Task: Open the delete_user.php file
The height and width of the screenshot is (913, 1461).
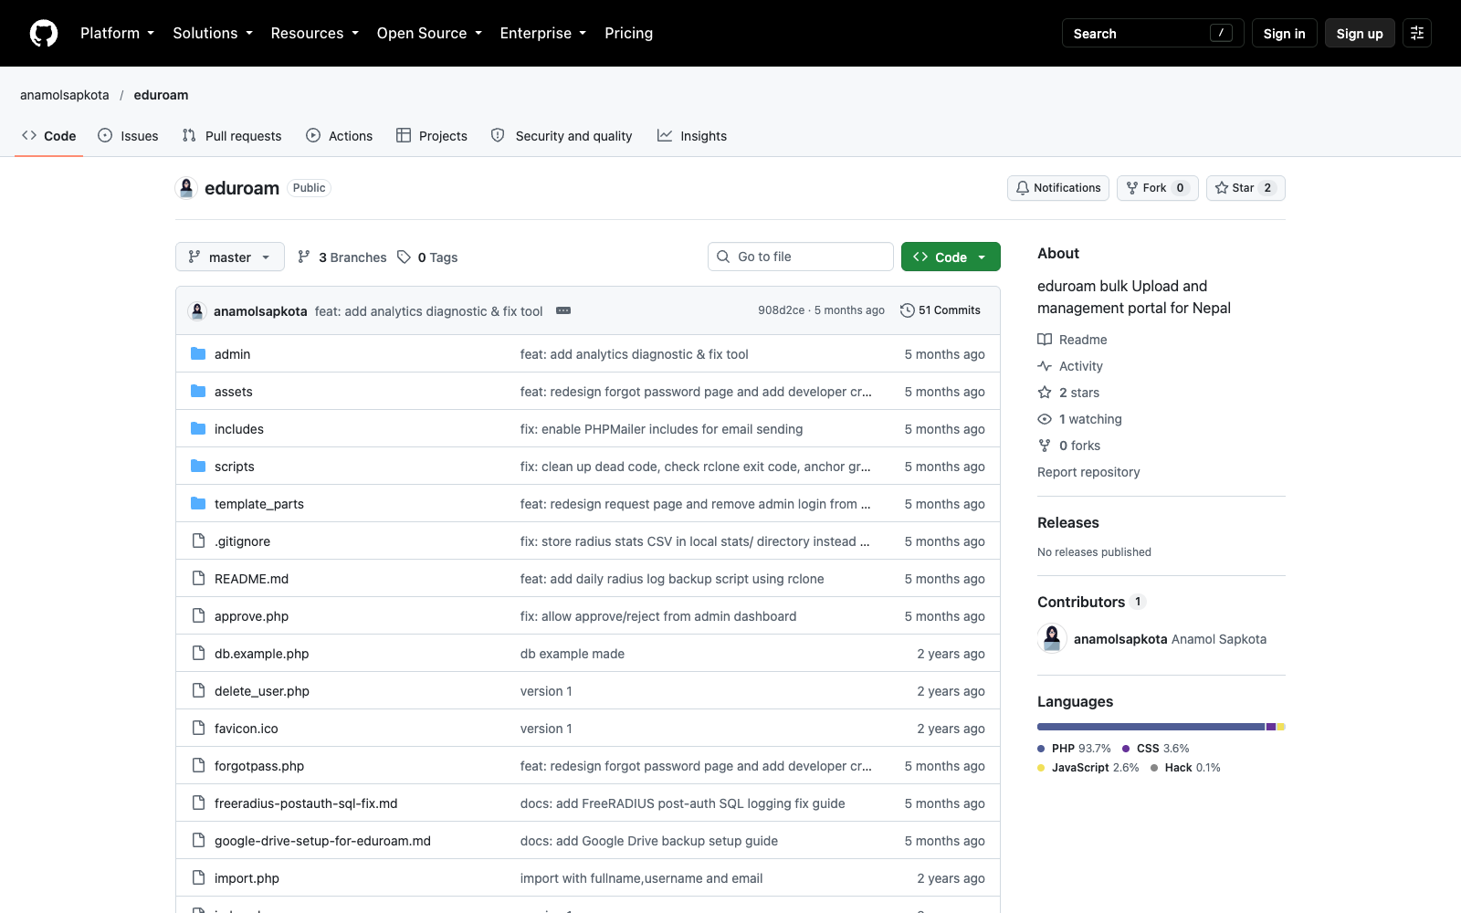Action: point(262,691)
